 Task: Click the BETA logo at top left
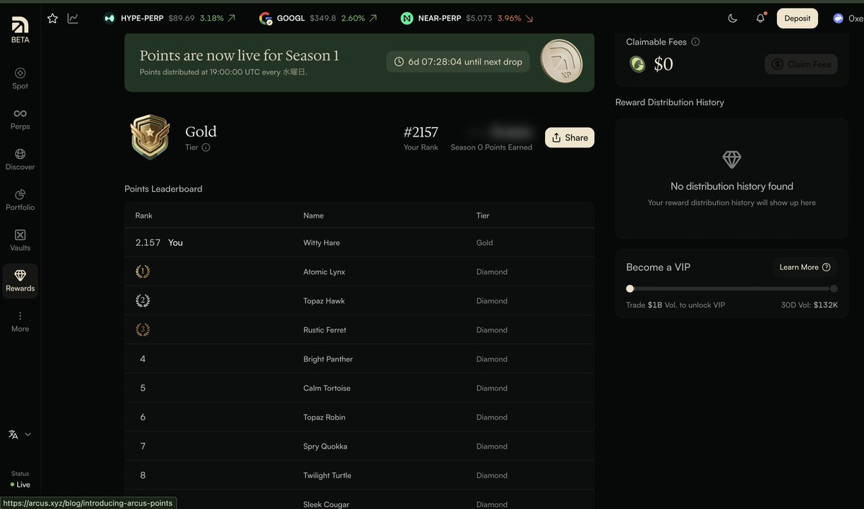[x=20, y=29]
